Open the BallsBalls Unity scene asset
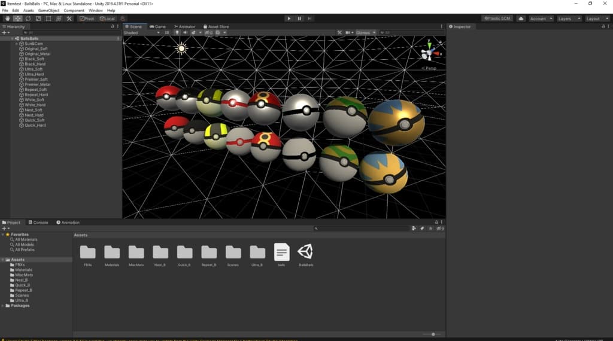Screen dimensions: 613x341 click(x=306, y=252)
